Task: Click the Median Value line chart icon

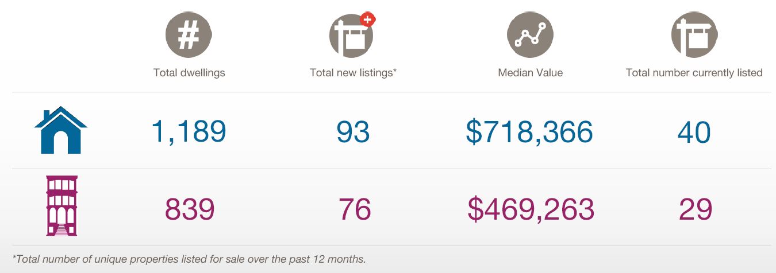Action: pyautogui.click(x=530, y=36)
